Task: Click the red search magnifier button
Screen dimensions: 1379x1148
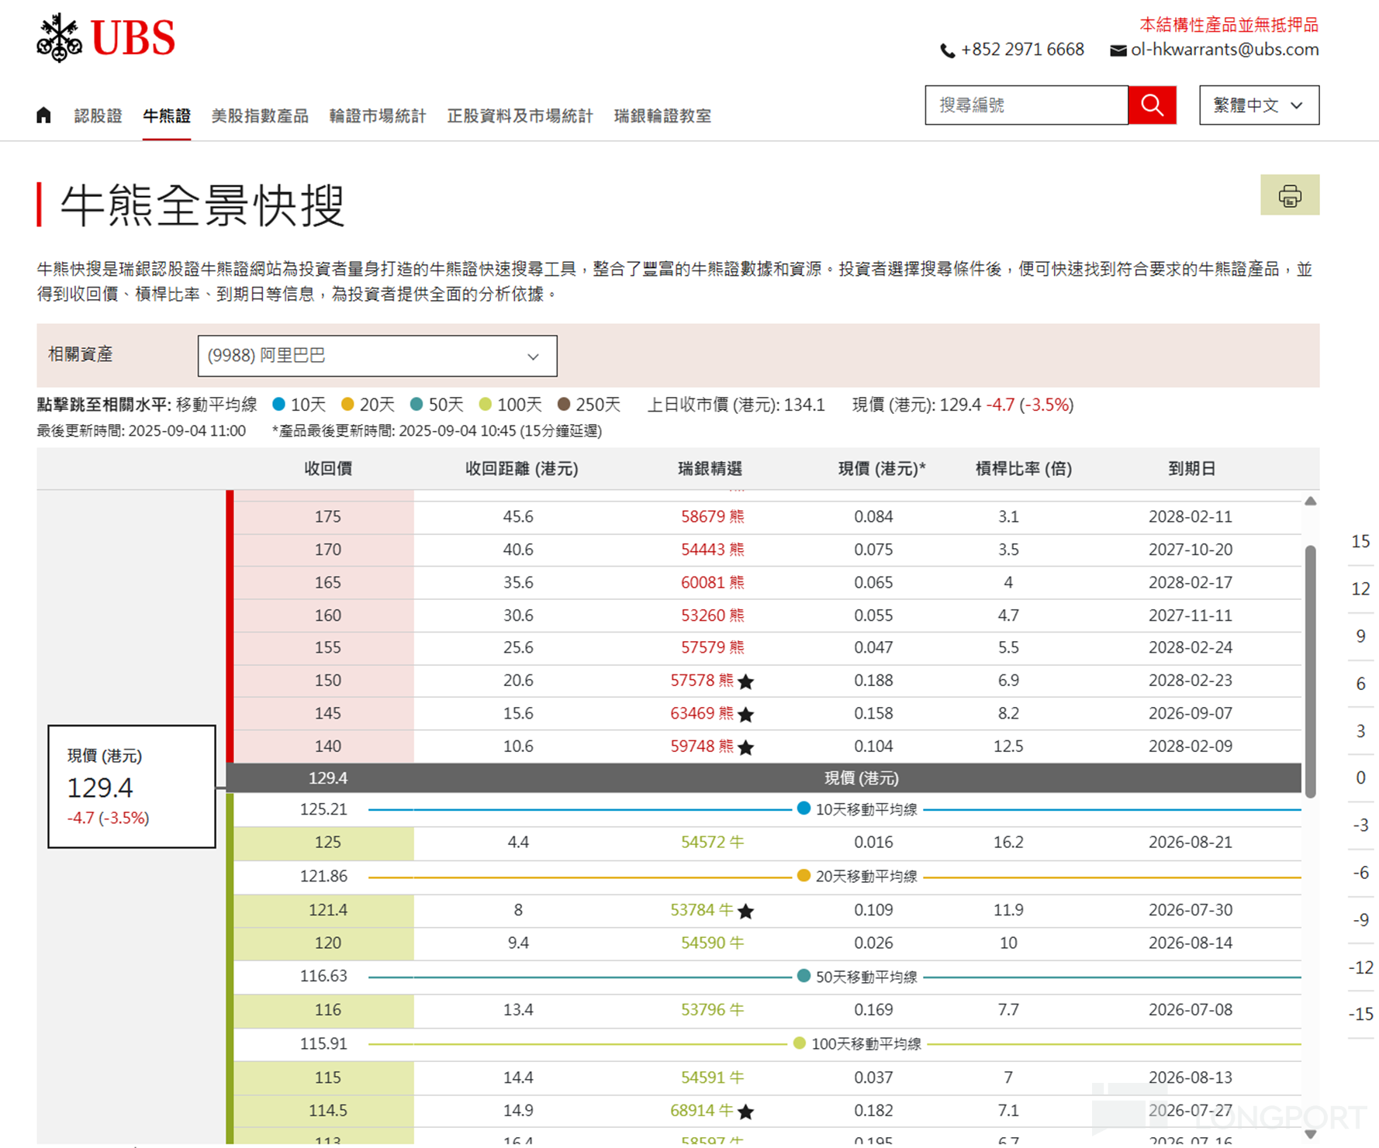Action: [1152, 105]
